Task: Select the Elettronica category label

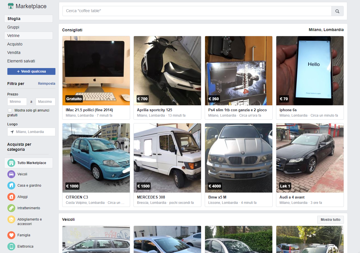Action: pos(25,247)
